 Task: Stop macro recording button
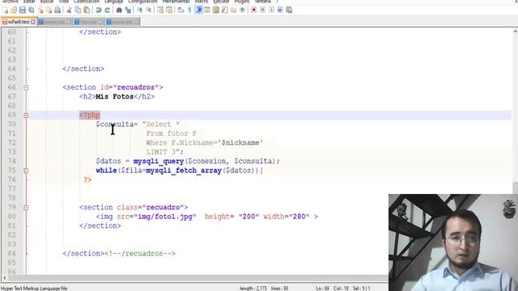262,10
